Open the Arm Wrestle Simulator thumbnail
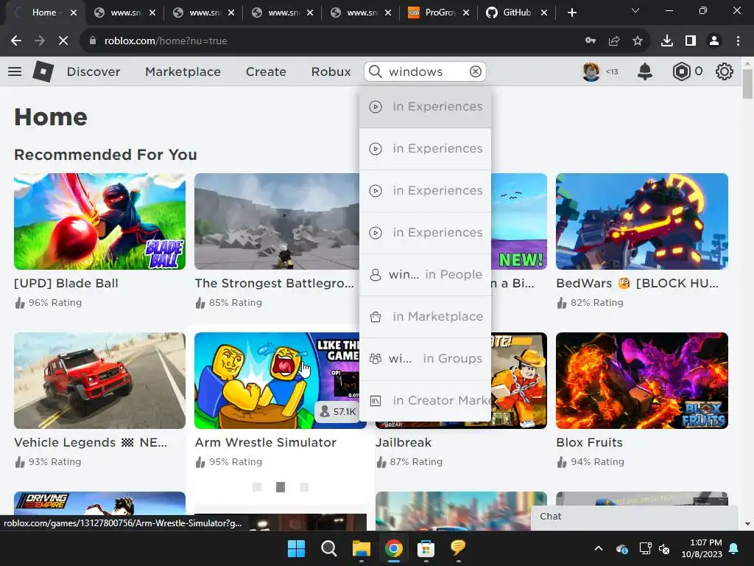The height and width of the screenshot is (566, 754). click(277, 381)
